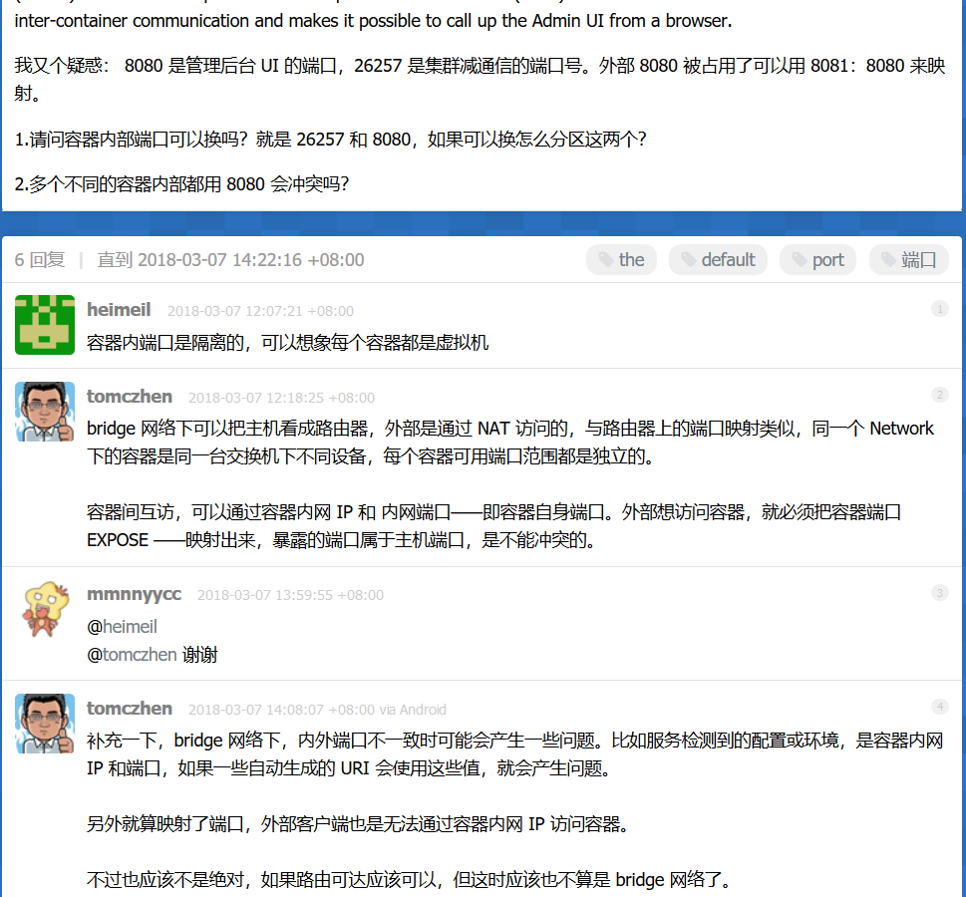Open tomczhen's profile from reply 2
The height and width of the screenshot is (897, 966).
(x=130, y=396)
